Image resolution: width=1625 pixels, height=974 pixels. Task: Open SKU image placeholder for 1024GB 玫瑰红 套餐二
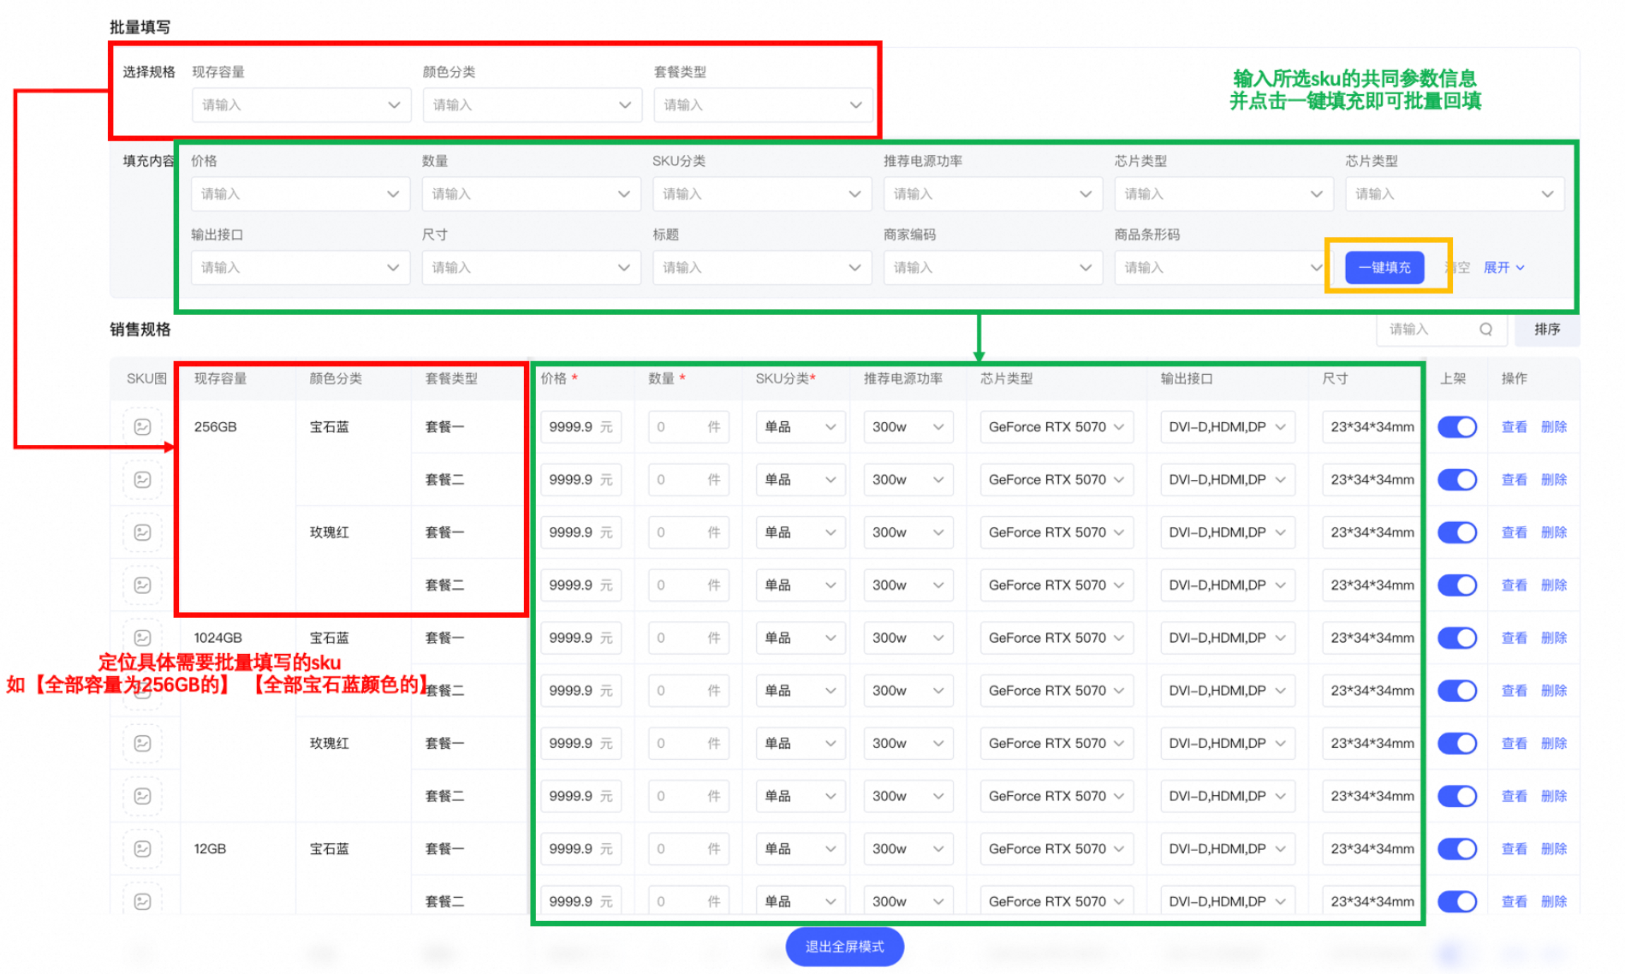click(x=142, y=796)
